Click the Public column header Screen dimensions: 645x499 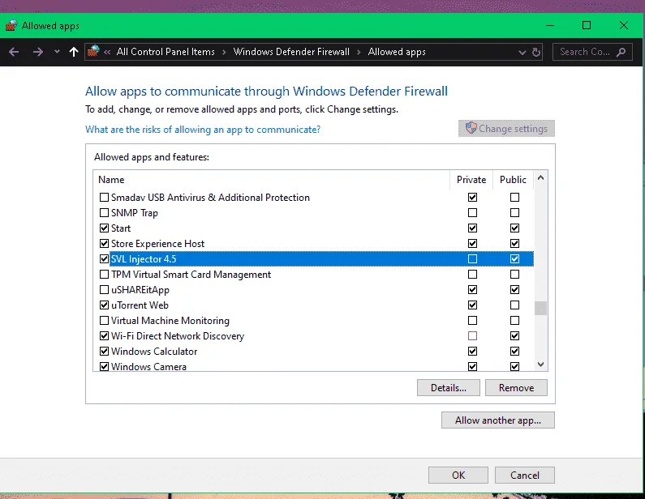513,180
